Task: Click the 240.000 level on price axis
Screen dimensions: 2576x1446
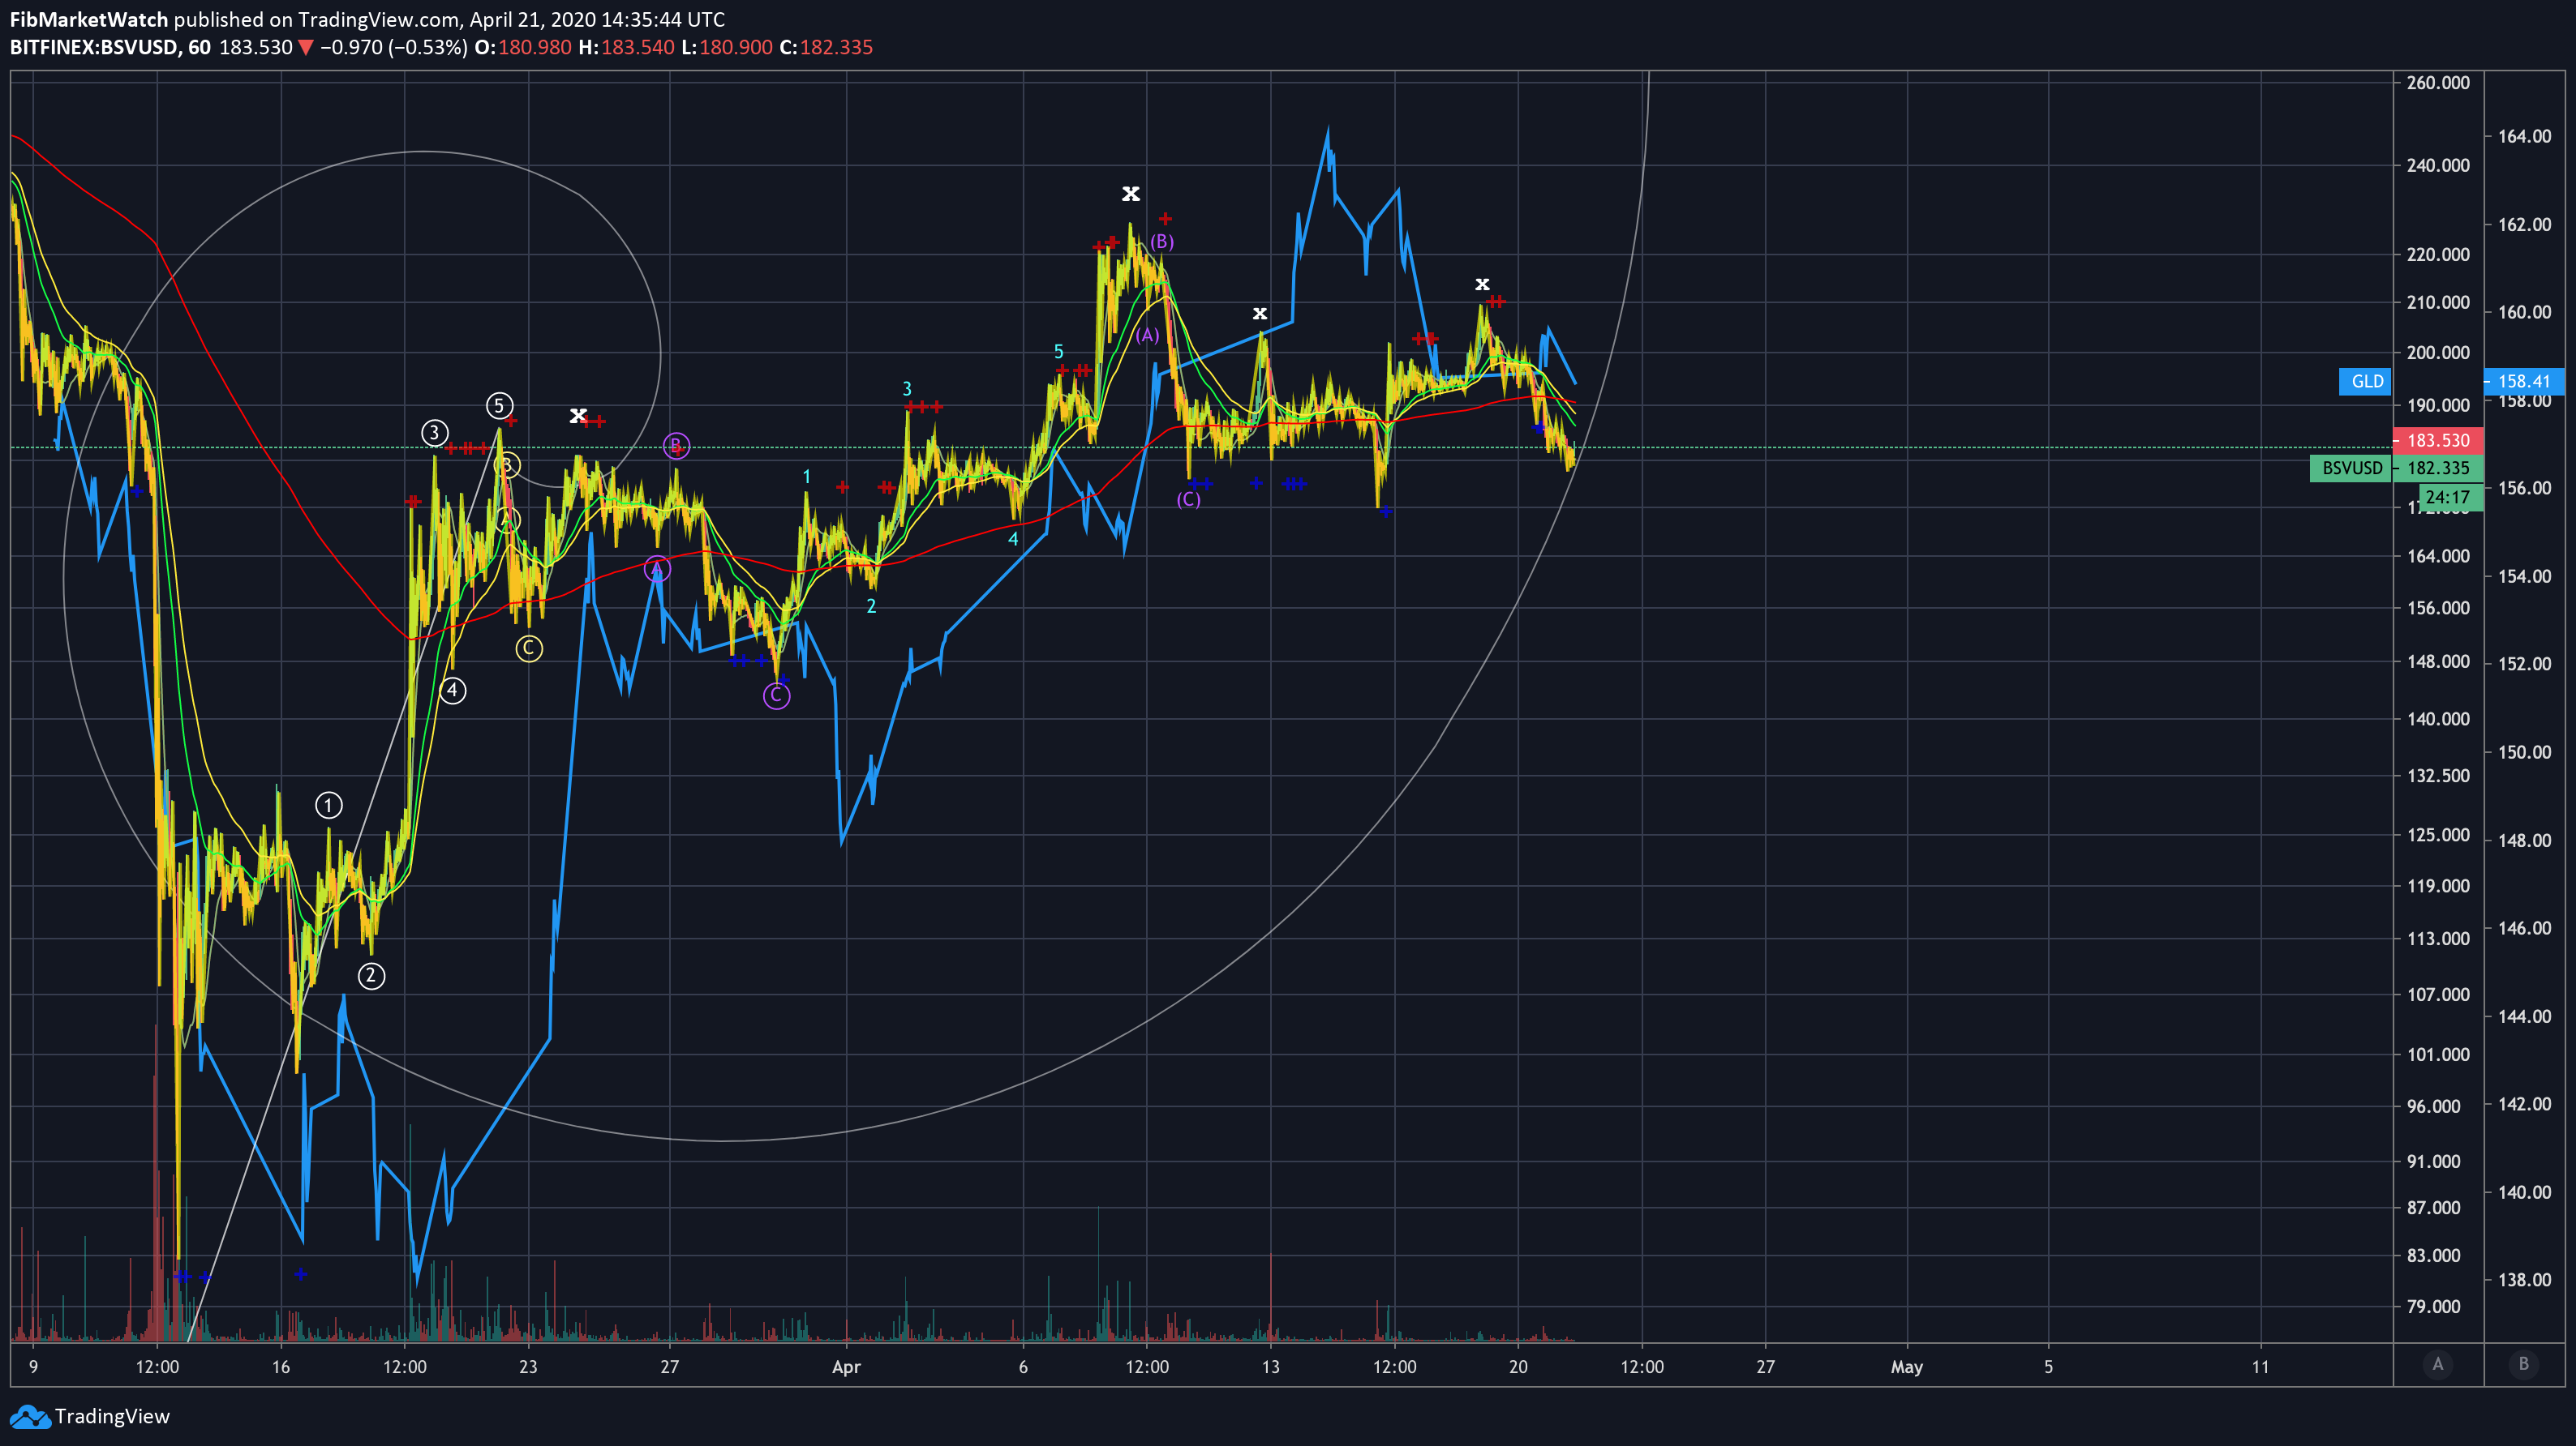Action: click(2437, 165)
